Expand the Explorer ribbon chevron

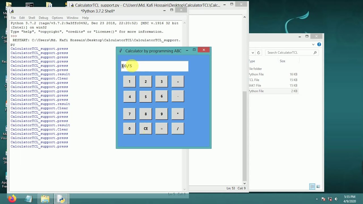(313, 44)
